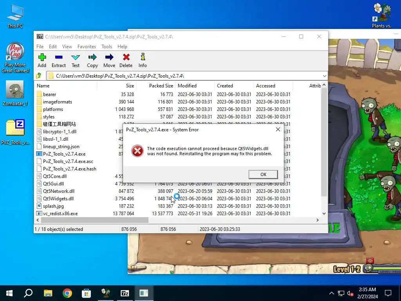Image resolution: width=401 pixels, height=301 pixels.
Task: Show hidden system tray icons
Action: 331,293
